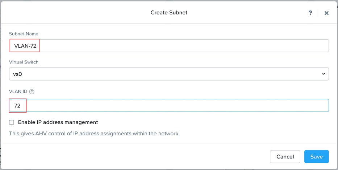Click the VLAN-72 text in Subnet Name
Image resolution: width=338 pixels, height=170 pixels.
25,46
